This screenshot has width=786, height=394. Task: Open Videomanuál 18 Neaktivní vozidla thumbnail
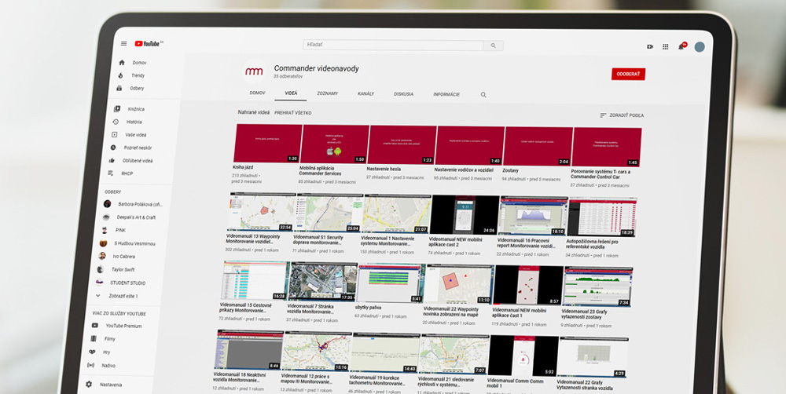(249, 350)
